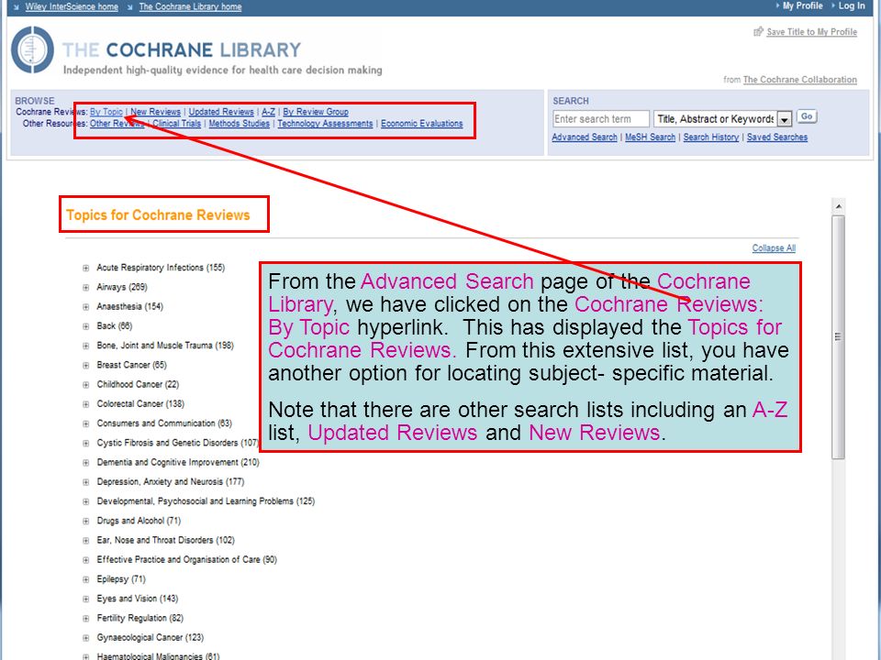Select Back (66) topic text

coord(114,325)
